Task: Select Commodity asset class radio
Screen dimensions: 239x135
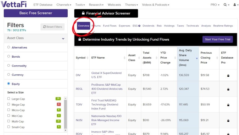Action: pos(9,65)
